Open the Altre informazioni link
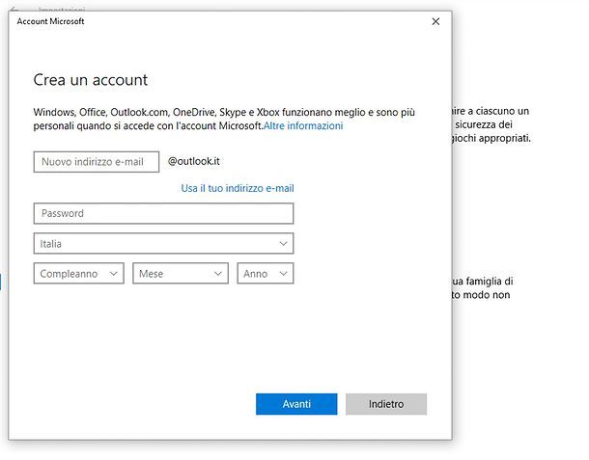589x460 pixels. point(303,125)
